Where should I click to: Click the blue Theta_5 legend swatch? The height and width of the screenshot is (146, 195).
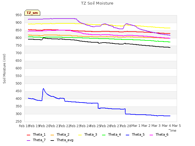(127, 135)
